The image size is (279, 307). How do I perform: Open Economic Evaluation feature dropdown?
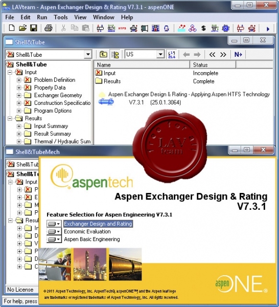tap(54, 231)
